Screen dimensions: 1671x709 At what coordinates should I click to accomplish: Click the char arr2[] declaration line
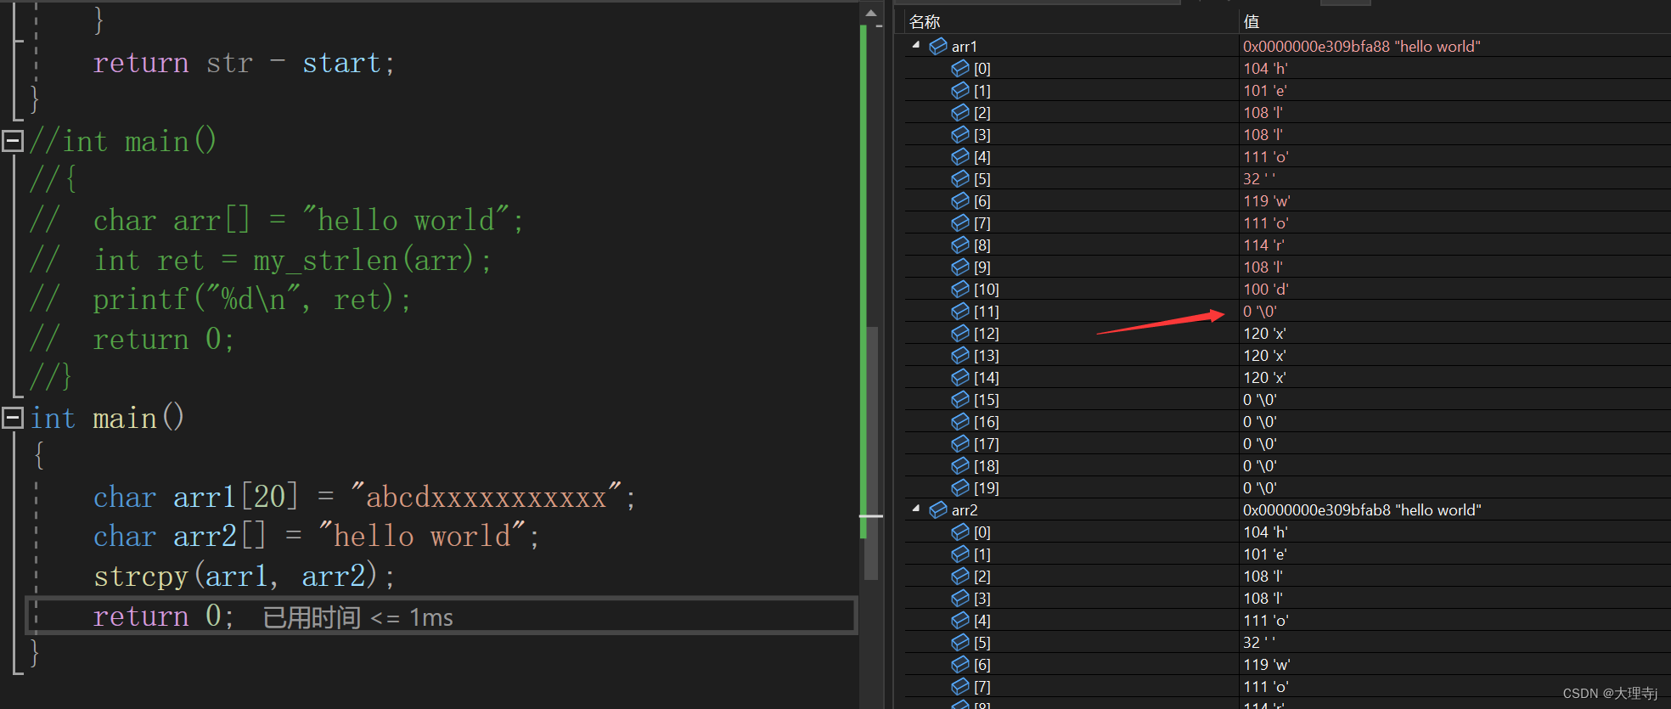(316, 536)
